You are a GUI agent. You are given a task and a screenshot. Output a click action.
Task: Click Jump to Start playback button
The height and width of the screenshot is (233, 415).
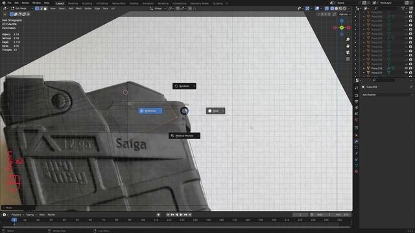click(x=168, y=215)
